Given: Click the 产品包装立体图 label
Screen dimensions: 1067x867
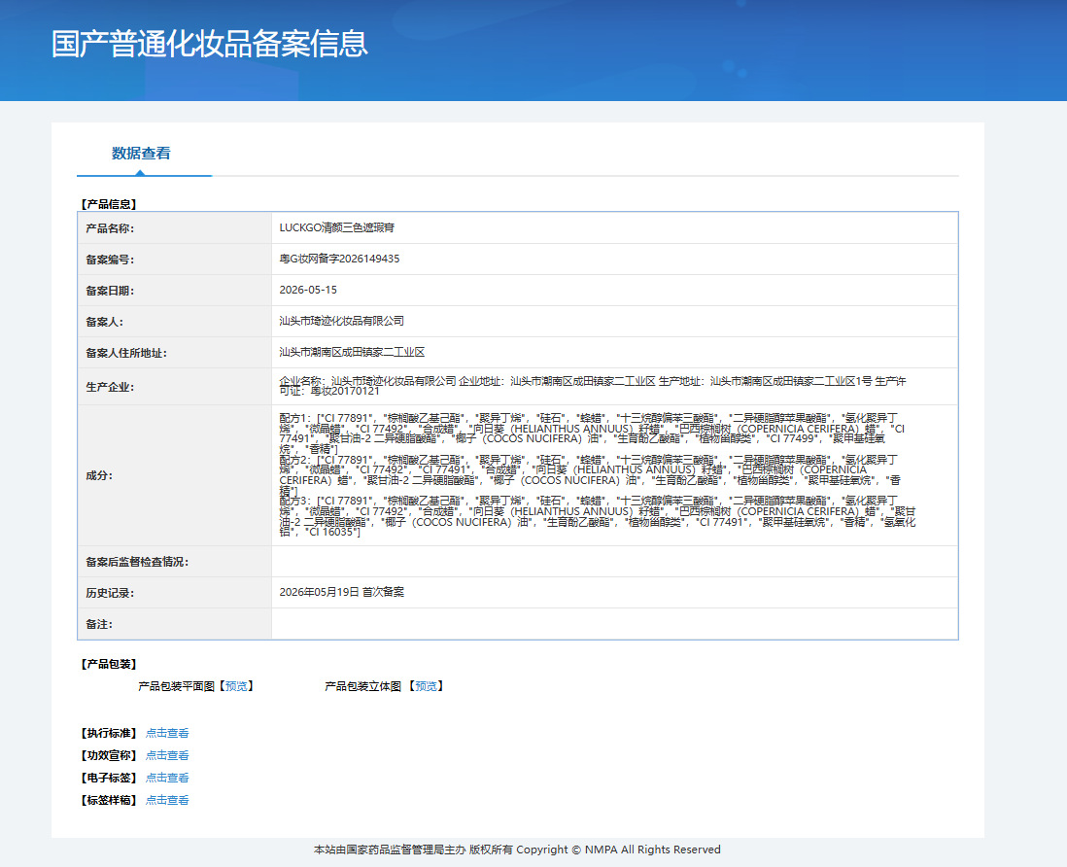Looking at the screenshot, I should pos(363,686).
